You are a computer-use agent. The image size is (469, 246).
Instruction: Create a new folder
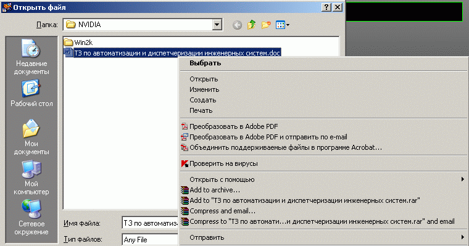(266, 25)
